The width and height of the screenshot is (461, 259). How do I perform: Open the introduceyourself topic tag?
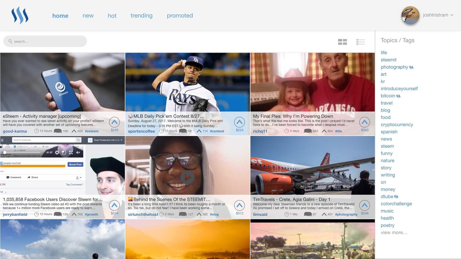pos(399,88)
